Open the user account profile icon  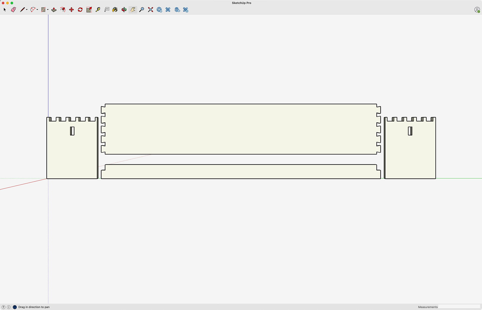(477, 10)
